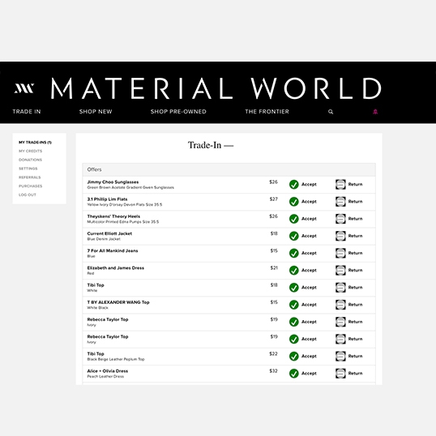
Task: Accept checkmark for Elizabeth and James Dress
Action: click(294, 271)
